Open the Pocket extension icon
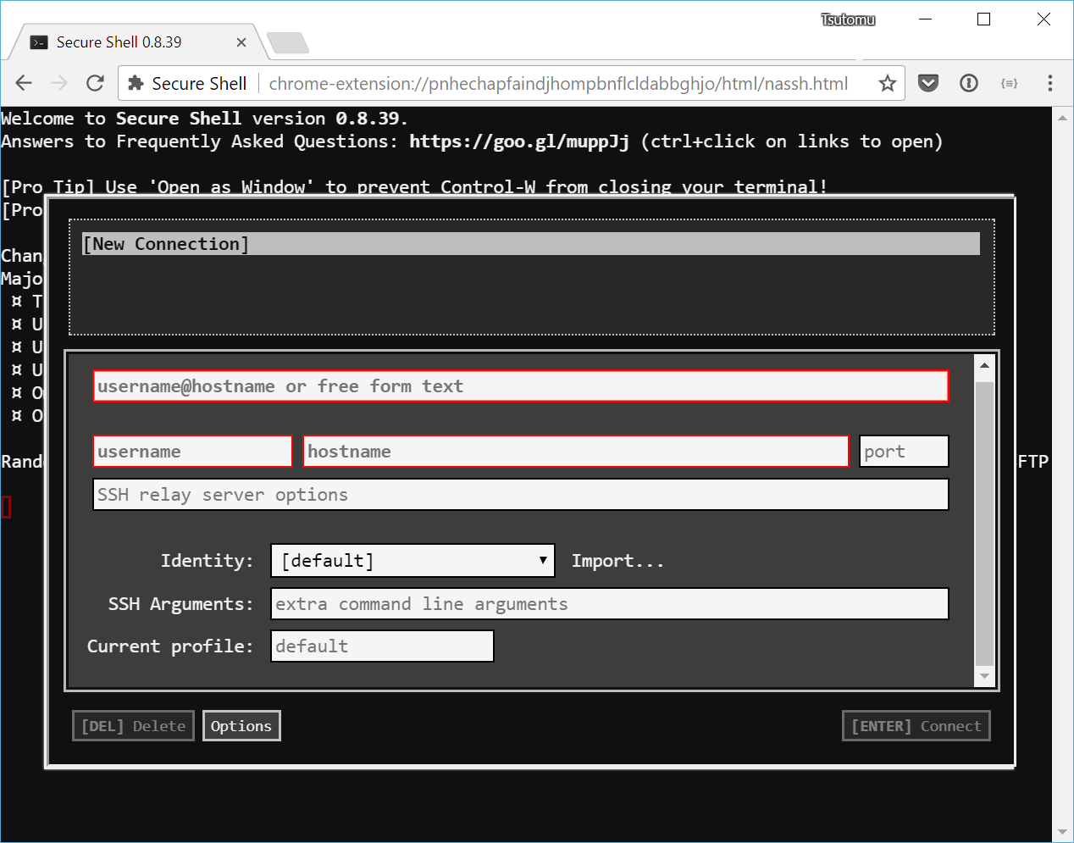 click(928, 83)
